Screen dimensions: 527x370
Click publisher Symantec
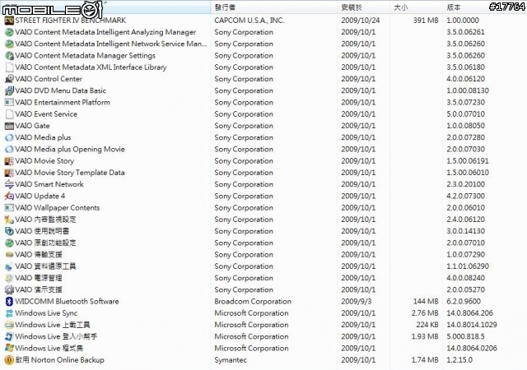click(x=231, y=360)
